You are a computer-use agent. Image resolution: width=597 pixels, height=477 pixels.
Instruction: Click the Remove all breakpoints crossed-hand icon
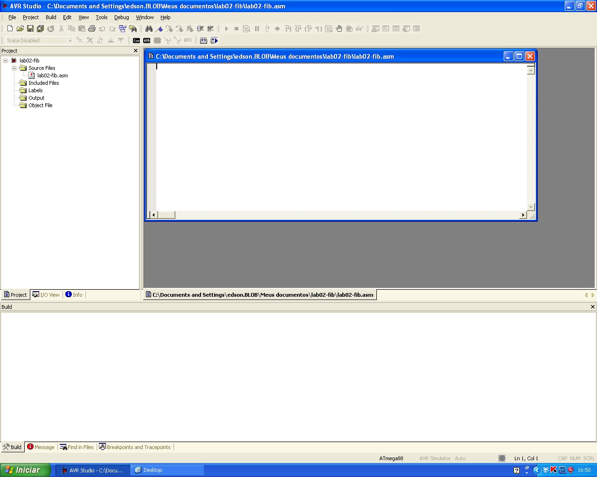pos(349,29)
